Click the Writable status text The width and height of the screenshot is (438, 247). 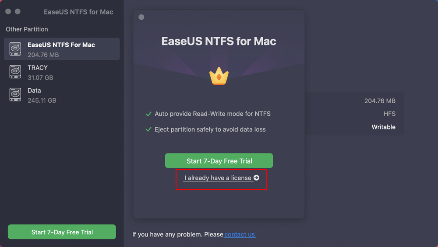point(383,127)
